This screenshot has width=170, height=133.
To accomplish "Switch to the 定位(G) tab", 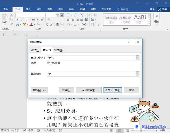I will click(58, 50).
